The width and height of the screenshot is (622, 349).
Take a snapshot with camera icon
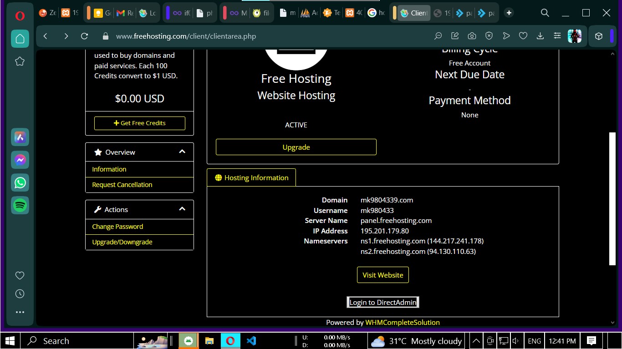click(x=472, y=36)
